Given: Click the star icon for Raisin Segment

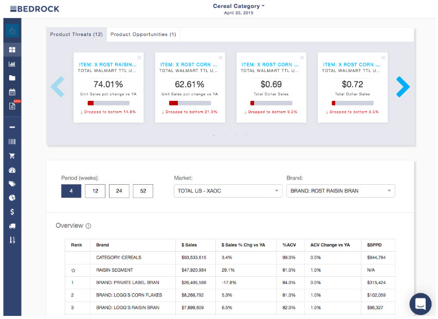Looking at the screenshot, I should pos(73,270).
